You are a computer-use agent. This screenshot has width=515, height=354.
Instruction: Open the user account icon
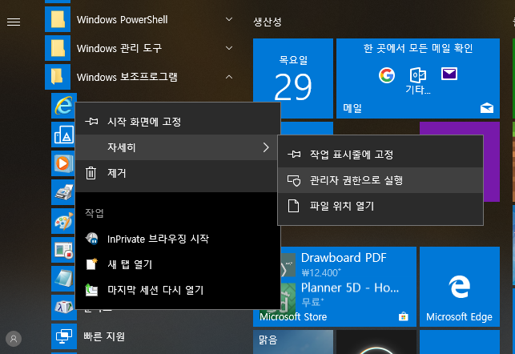click(x=14, y=339)
